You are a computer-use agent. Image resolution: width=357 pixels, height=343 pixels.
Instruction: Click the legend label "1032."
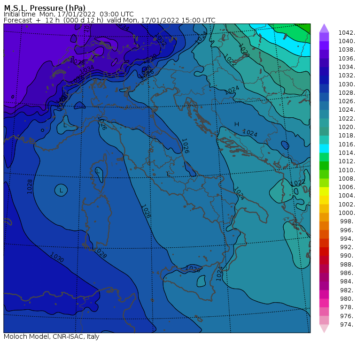pyautogui.click(x=347, y=76)
